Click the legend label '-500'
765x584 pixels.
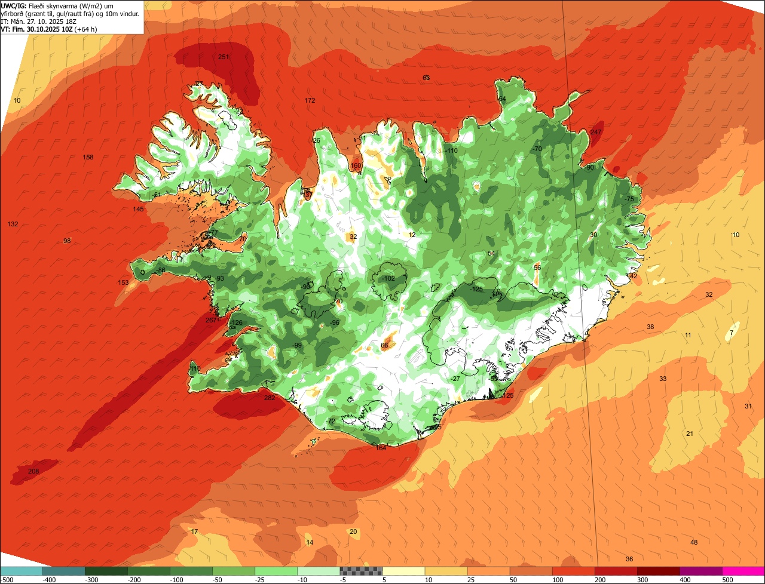click(7, 579)
